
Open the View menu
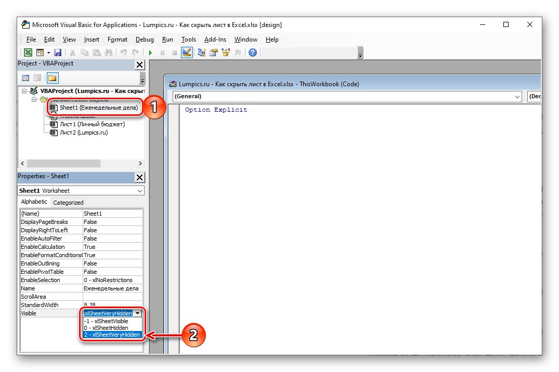69,39
